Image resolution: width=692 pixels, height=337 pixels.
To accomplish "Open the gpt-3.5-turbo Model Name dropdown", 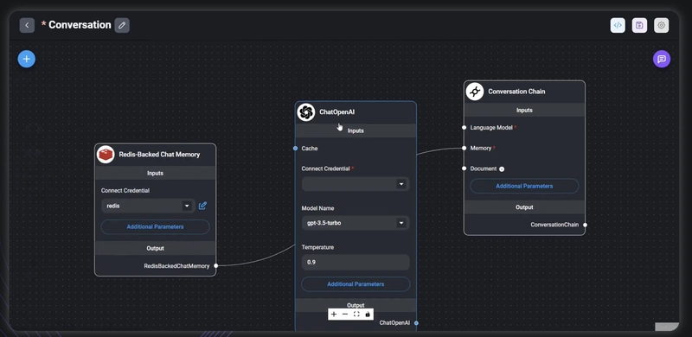I will (356, 223).
